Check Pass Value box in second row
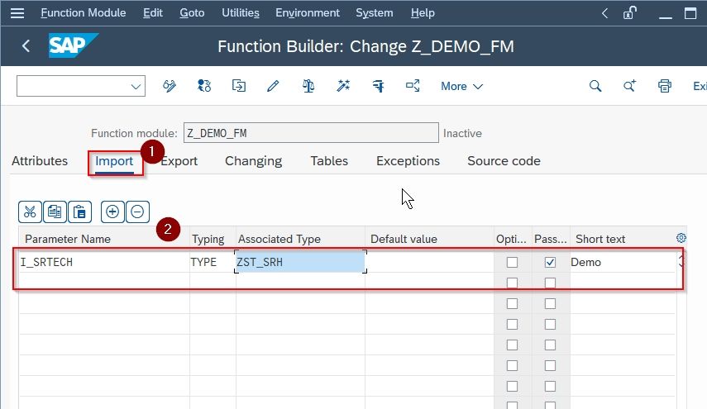Image resolution: width=707 pixels, height=409 pixels. pos(550,283)
